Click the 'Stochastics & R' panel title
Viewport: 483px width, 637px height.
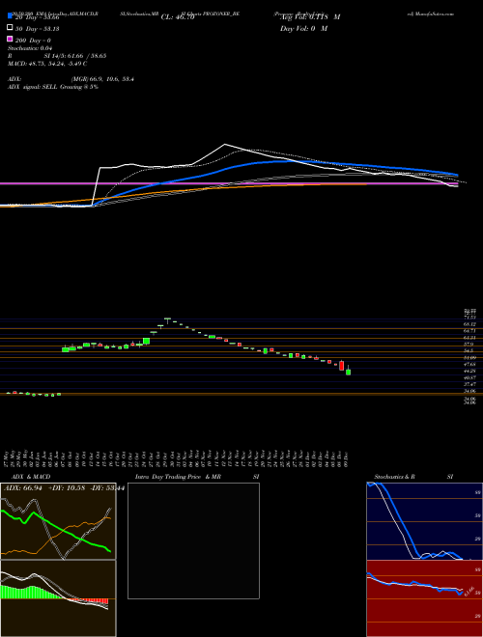tap(395, 477)
